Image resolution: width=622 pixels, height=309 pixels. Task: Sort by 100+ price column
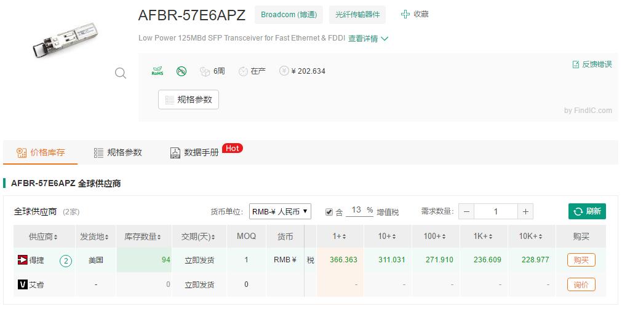click(435, 237)
